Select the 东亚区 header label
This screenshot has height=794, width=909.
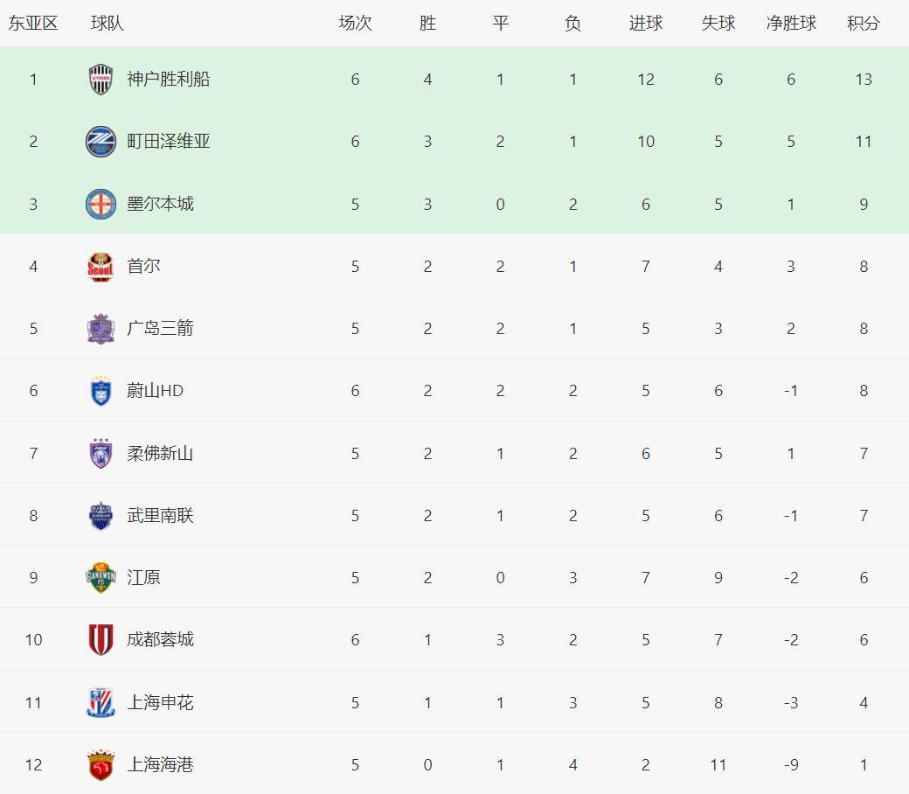(x=33, y=24)
